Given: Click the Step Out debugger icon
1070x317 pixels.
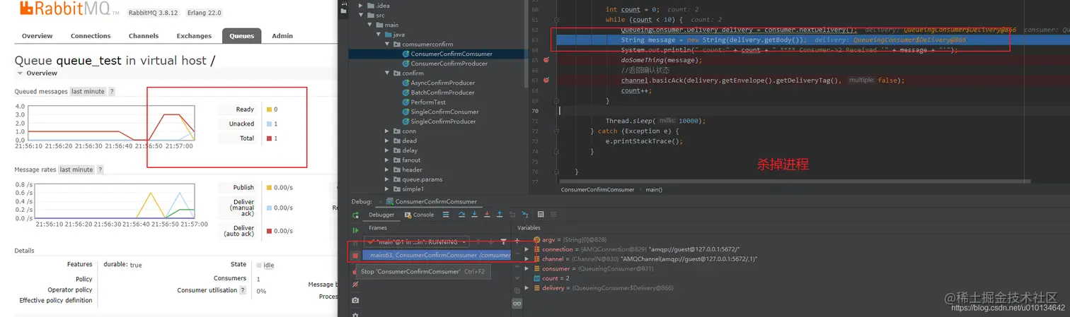Looking at the screenshot, I should [500, 215].
